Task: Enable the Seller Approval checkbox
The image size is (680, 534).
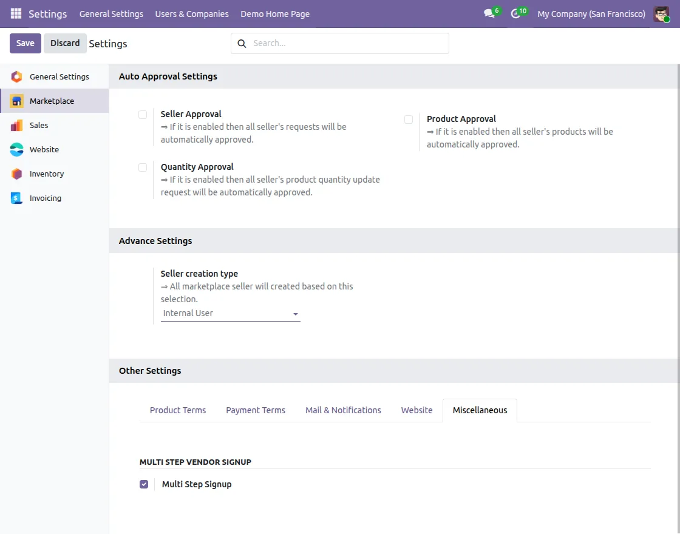Action: tap(143, 115)
